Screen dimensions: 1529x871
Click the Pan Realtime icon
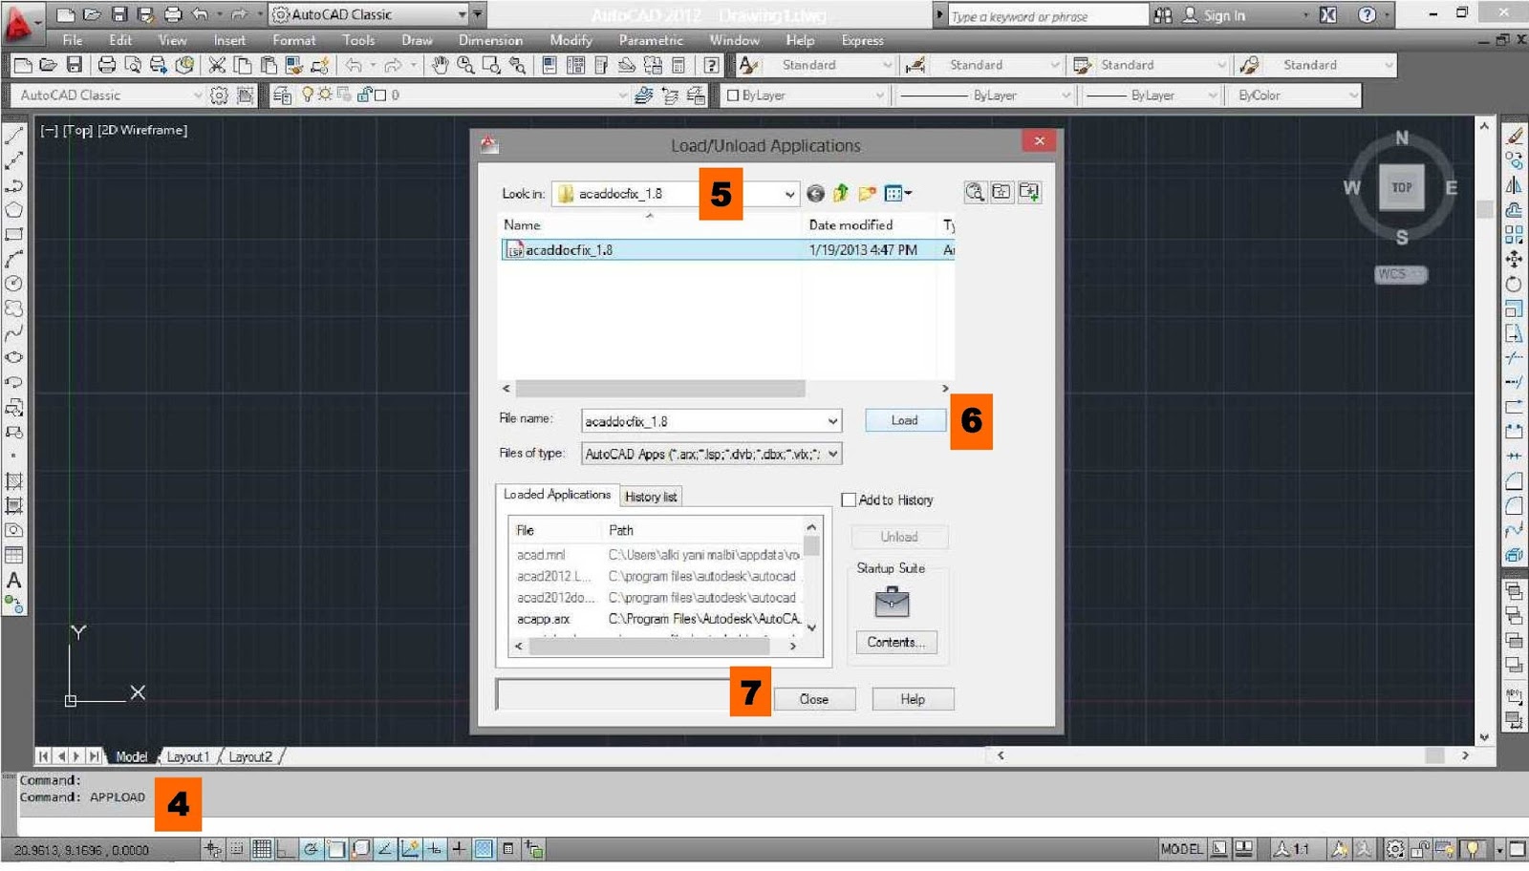pyautogui.click(x=439, y=65)
